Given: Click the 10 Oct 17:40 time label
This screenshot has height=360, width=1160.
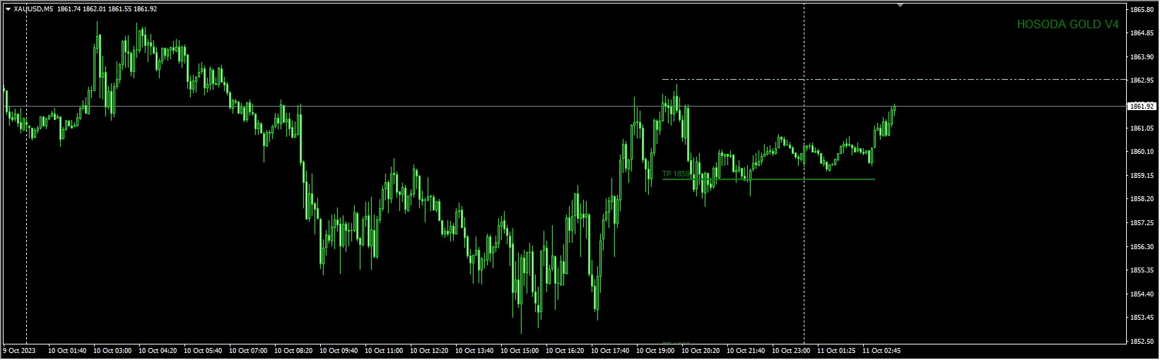Looking at the screenshot, I should point(610,351).
